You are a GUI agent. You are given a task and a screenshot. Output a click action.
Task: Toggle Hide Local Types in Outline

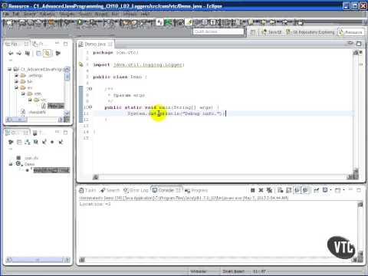(61, 142)
